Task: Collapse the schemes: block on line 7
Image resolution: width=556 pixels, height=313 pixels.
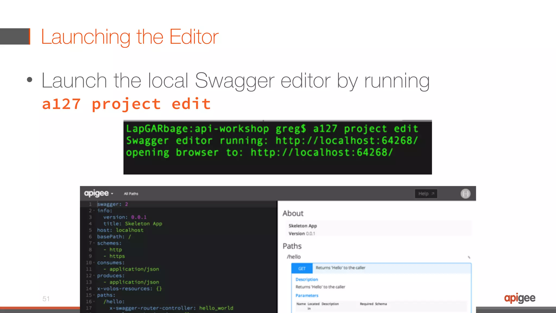Action: pyautogui.click(x=94, y=243)
